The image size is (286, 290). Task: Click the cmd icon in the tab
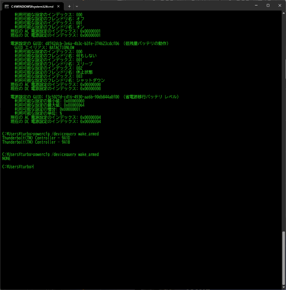[x=7, y=7]
